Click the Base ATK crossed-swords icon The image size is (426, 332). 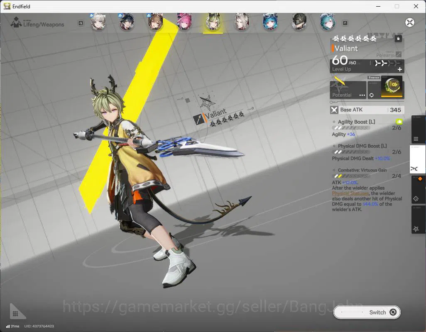pyautogui.click(x=334, y=110)
